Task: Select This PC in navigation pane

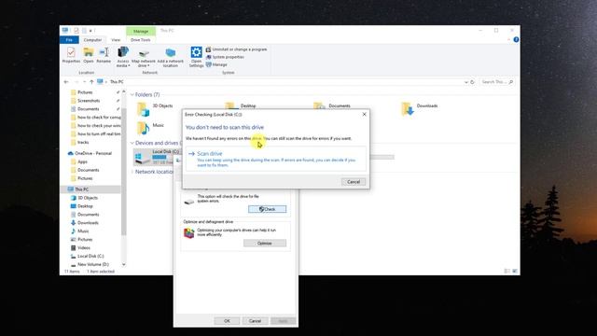Action: tap(82, 189)
